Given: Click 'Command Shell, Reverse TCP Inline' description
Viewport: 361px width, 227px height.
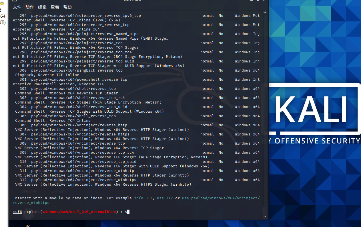Looking at the screenshot, I should 53,121.
